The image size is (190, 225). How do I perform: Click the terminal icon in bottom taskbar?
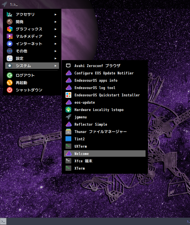point(3,221)
